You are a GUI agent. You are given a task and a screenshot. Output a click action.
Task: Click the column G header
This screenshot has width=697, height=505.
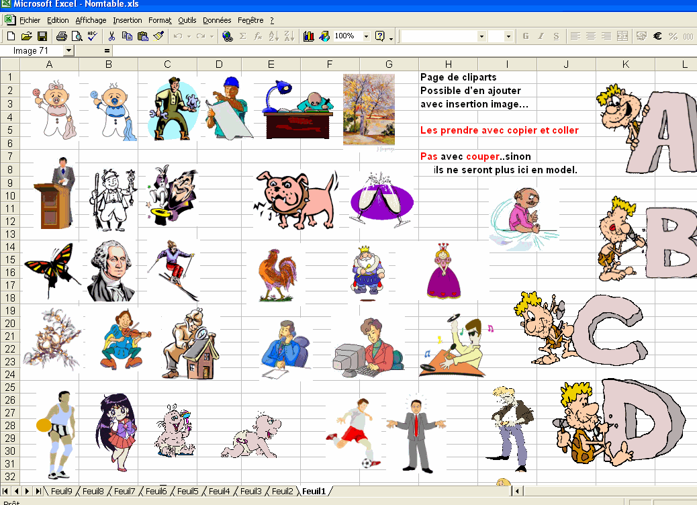(389, 64)
